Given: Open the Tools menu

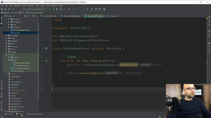Looking at the screenshot, I should [x=43, y=6].
